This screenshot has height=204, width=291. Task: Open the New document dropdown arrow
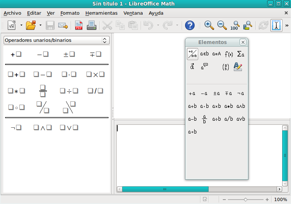point(21,25)
